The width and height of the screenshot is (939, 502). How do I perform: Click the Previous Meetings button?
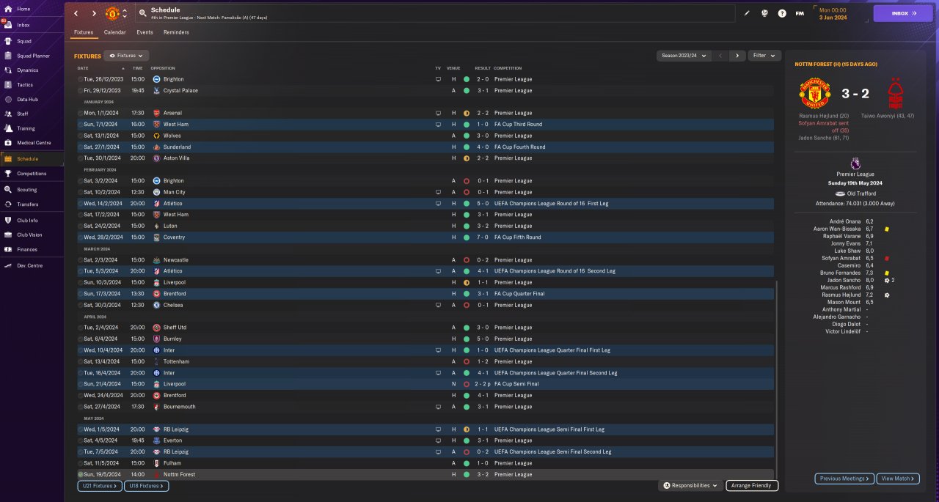tap(844, 479)
